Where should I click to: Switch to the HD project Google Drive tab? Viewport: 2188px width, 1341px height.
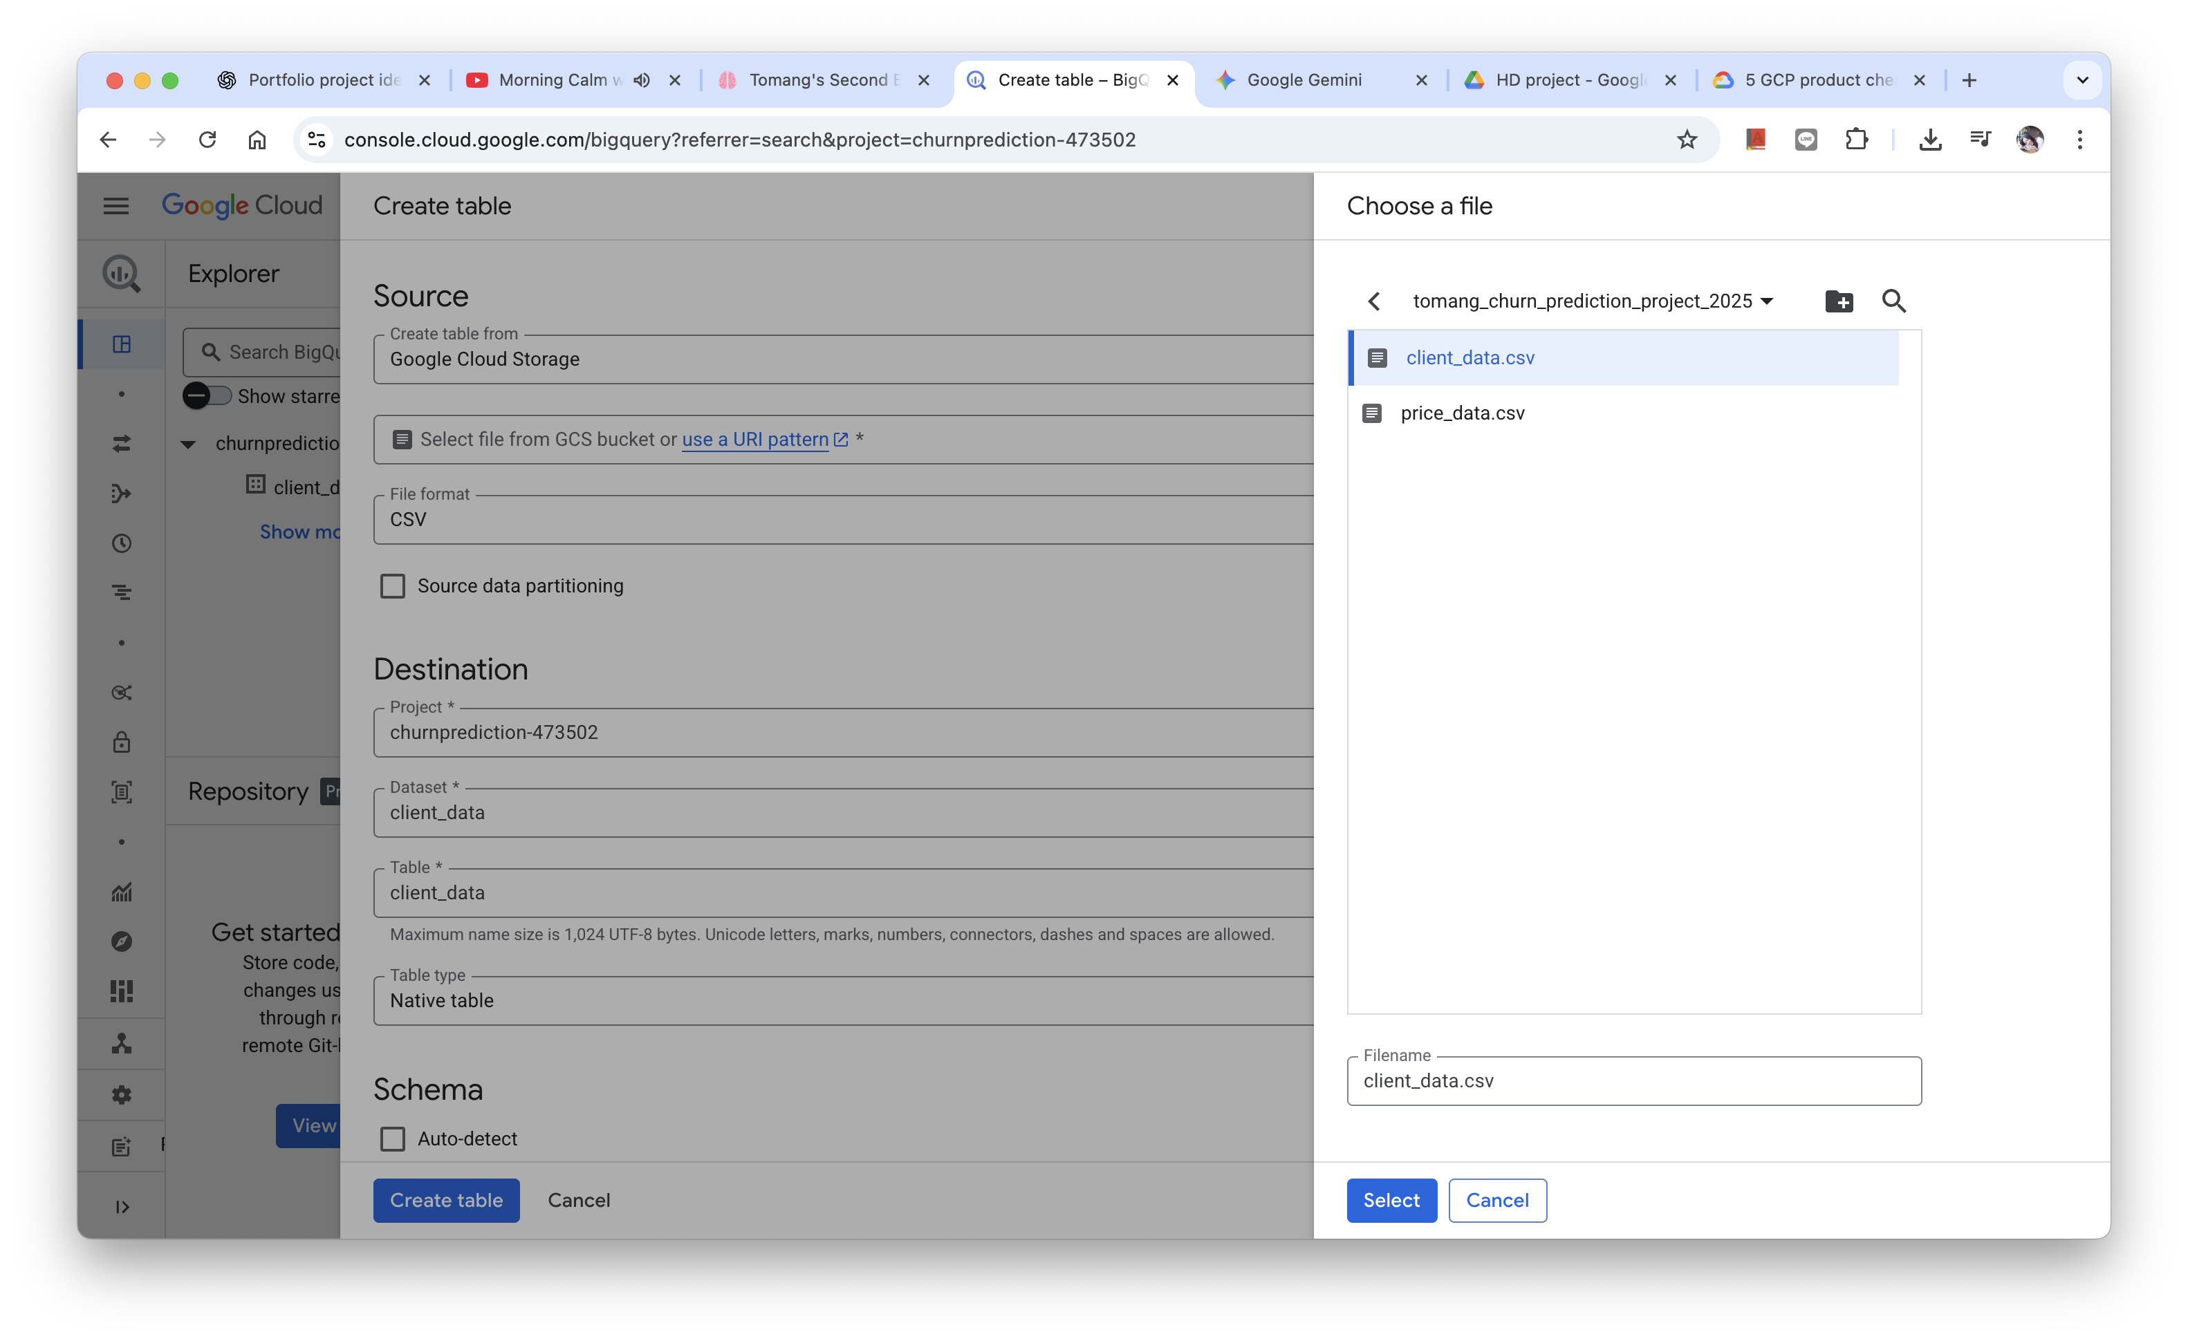coord(1570,80)
